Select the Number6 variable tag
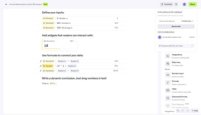The width and height of the screenshot is (201, 115). click(48, 71)
